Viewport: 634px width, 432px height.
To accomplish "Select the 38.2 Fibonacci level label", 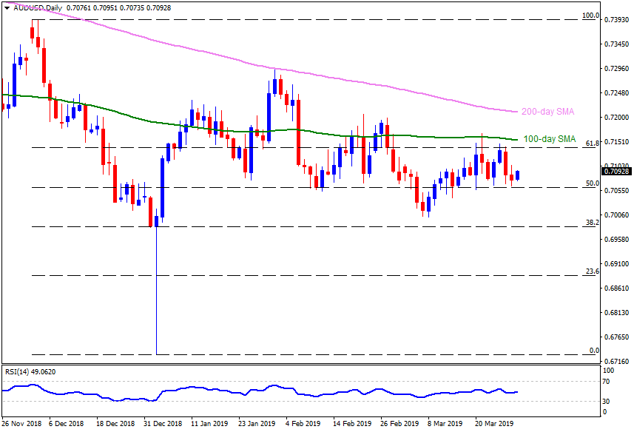I will (x=592, y=222).
